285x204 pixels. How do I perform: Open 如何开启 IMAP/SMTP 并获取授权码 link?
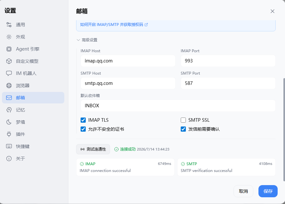tap(114, 25)
